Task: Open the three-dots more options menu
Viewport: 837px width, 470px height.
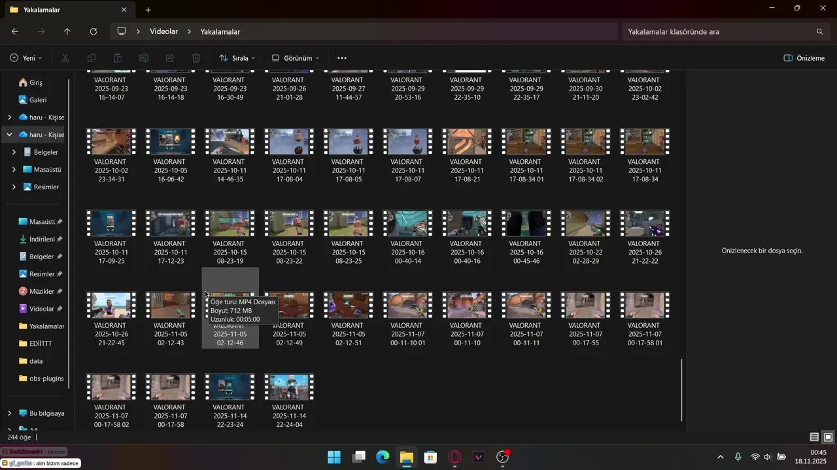Action: (x=341, y=58)
